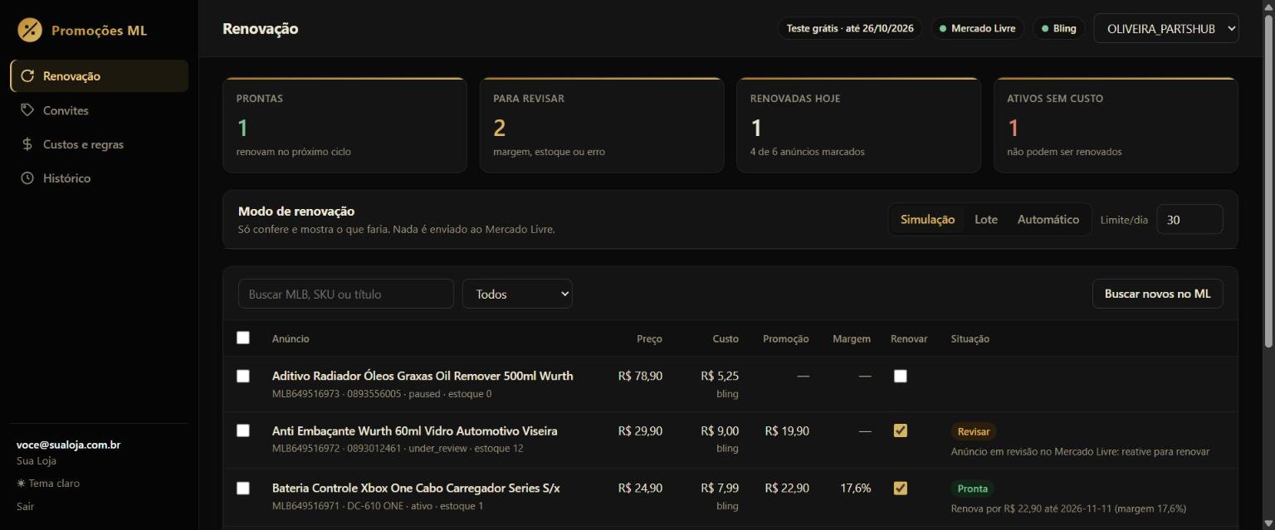Click the Renovadas hoje summary card
Screen dimensions: 1275x530
click(x=858, y=125)
